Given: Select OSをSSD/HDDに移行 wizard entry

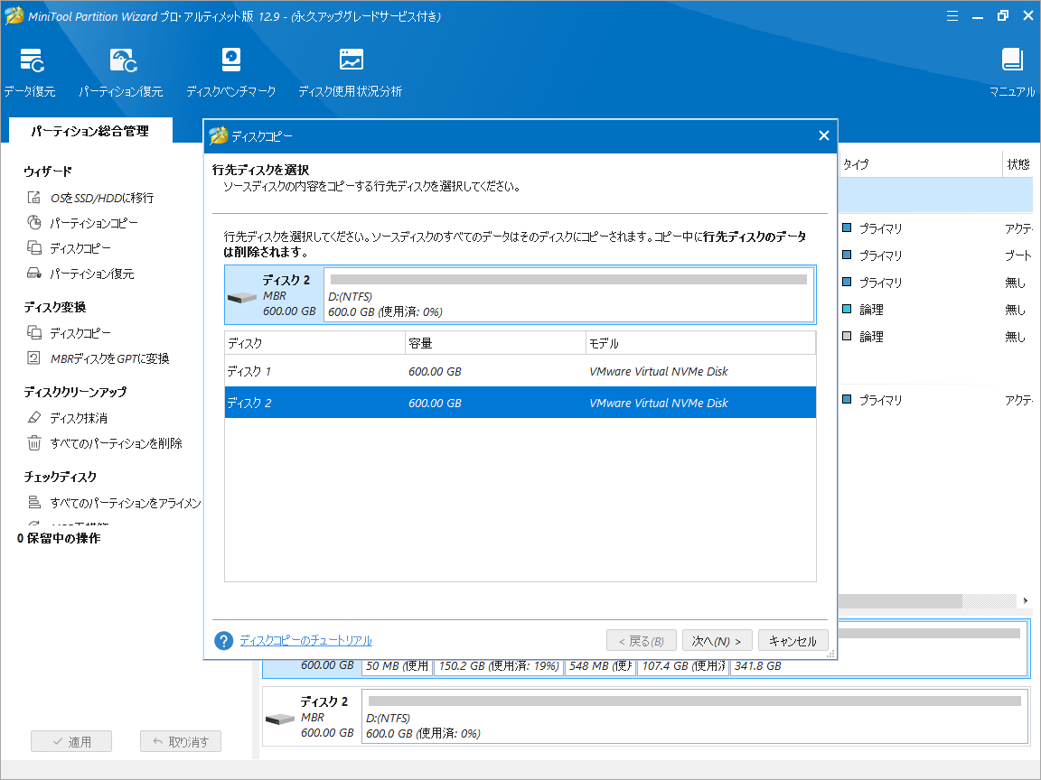Looking at the screenshot, I should [x=102, y=198].
